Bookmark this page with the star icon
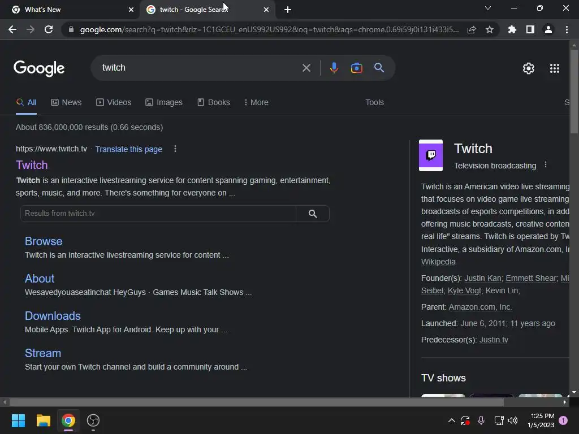This screenshot has width=579, height=434. [490, 29]
